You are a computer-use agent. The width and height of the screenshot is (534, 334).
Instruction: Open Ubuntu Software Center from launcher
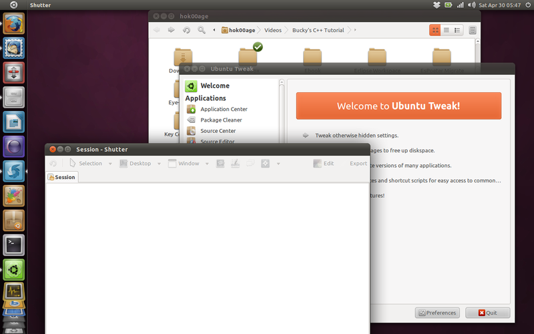pyautogui.click(x=13, y=220)
